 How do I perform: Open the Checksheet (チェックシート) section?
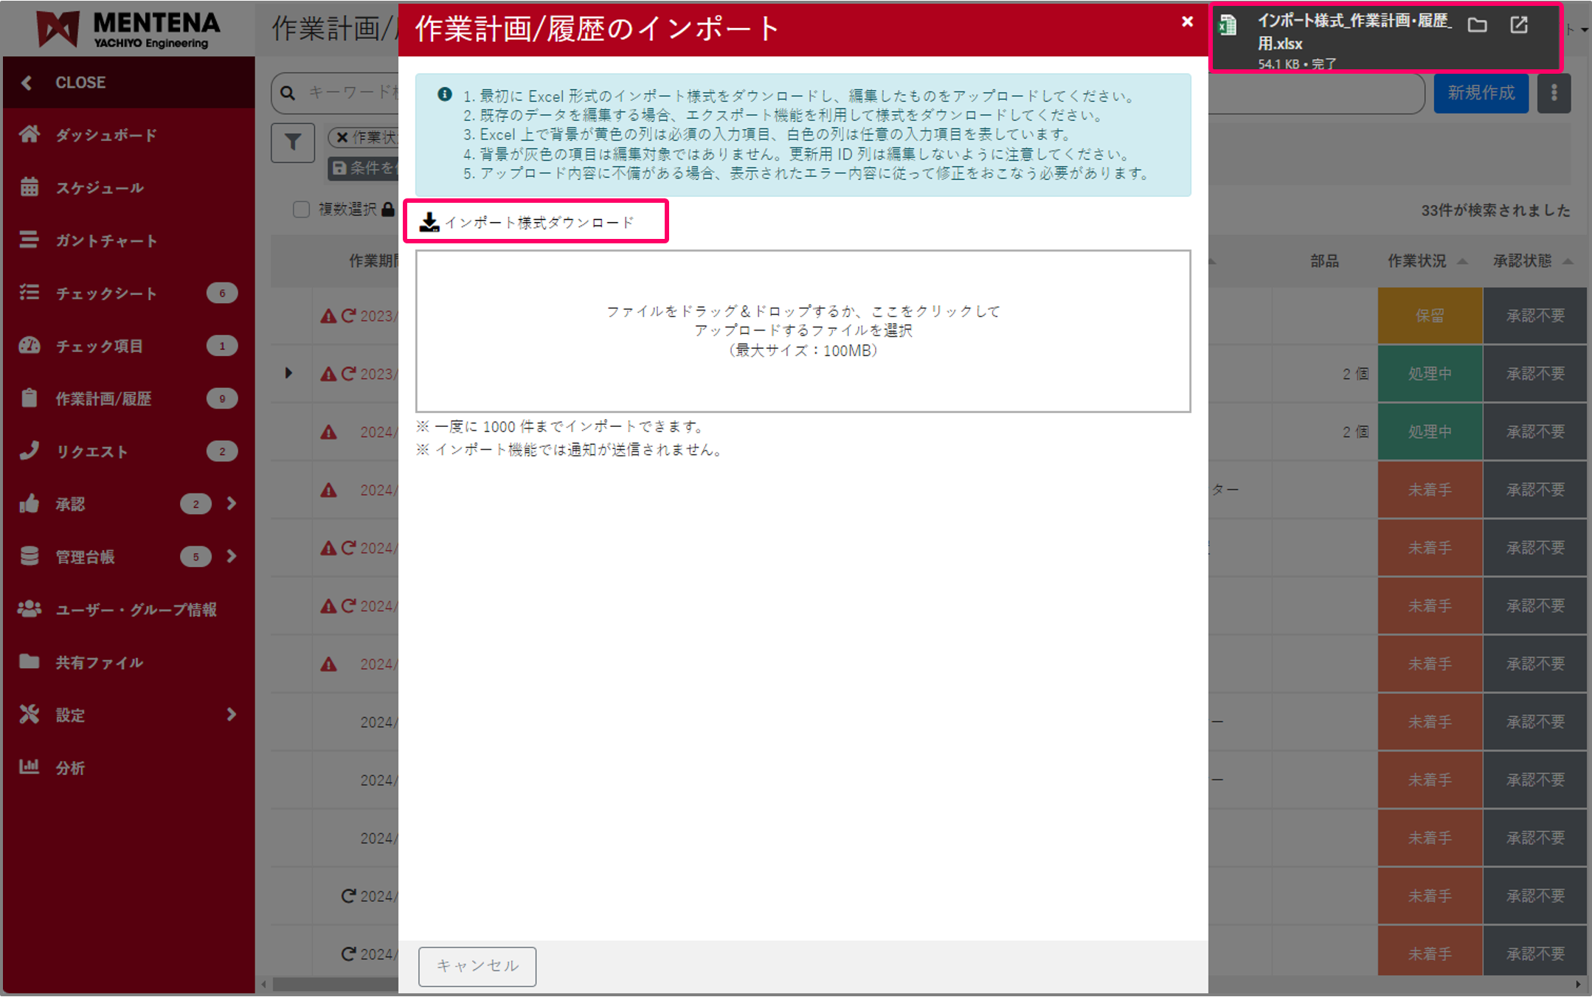[x=108, y=293]
